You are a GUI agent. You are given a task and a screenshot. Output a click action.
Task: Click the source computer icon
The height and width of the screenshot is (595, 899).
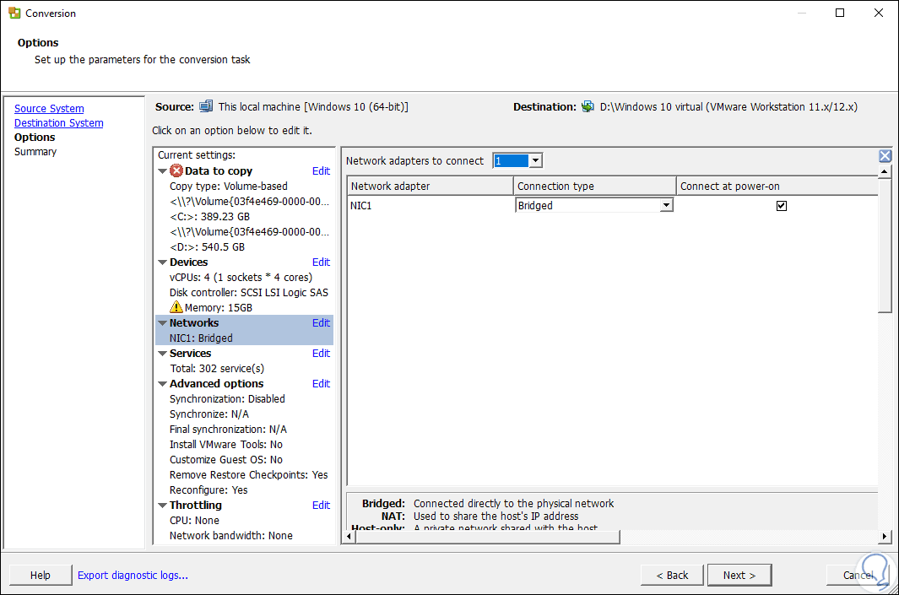point(206,106)
